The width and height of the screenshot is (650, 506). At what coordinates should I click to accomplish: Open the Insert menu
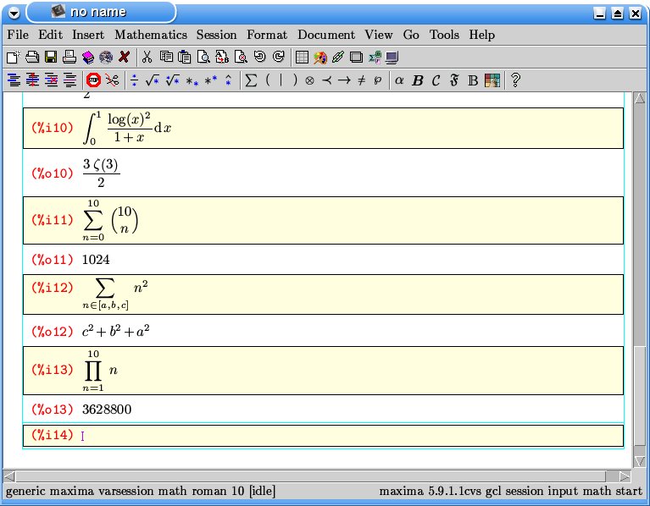click(x=88, y=35)
